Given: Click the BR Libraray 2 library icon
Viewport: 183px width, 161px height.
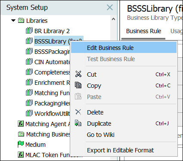Looking at the screenshot, I should click(x=29, y=31).
